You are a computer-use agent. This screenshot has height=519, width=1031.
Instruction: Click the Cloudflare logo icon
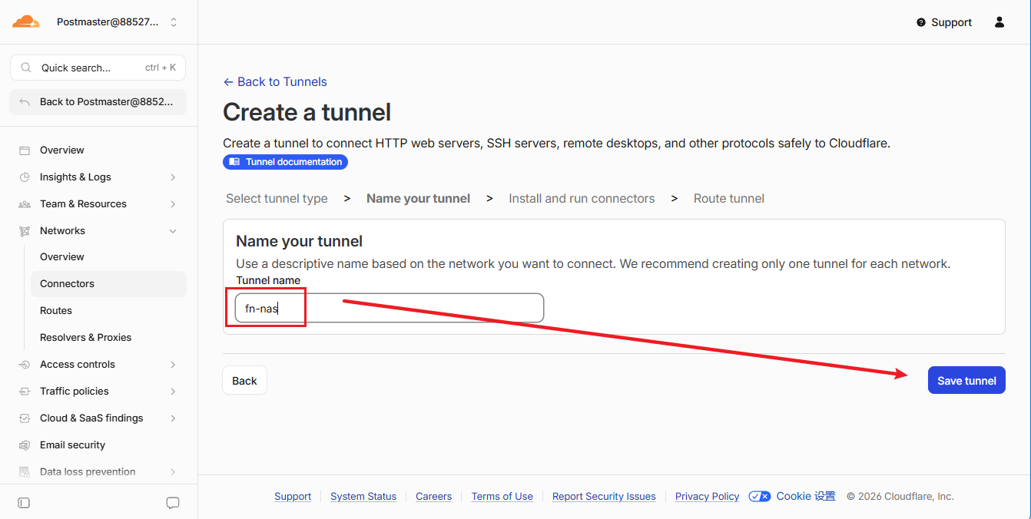tap(25, 22)
